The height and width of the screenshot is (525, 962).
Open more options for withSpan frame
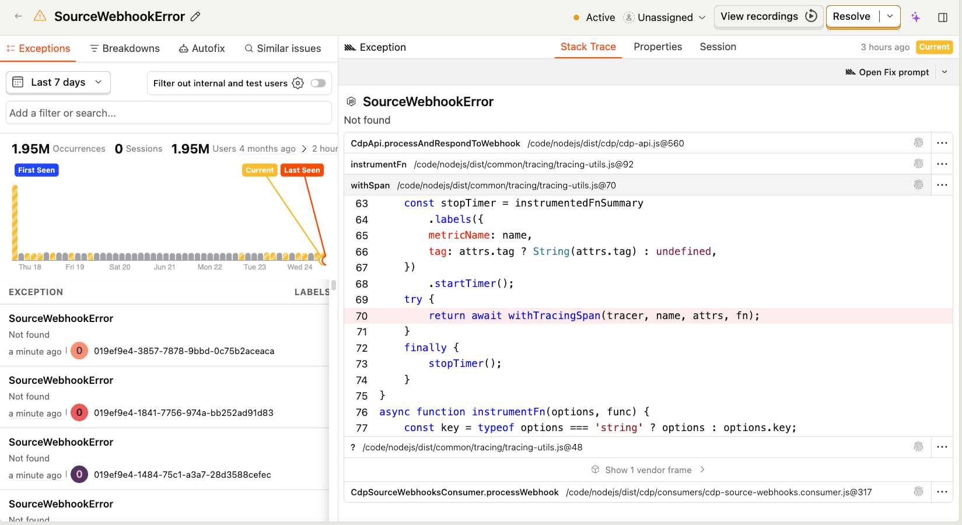click(942, 185)
